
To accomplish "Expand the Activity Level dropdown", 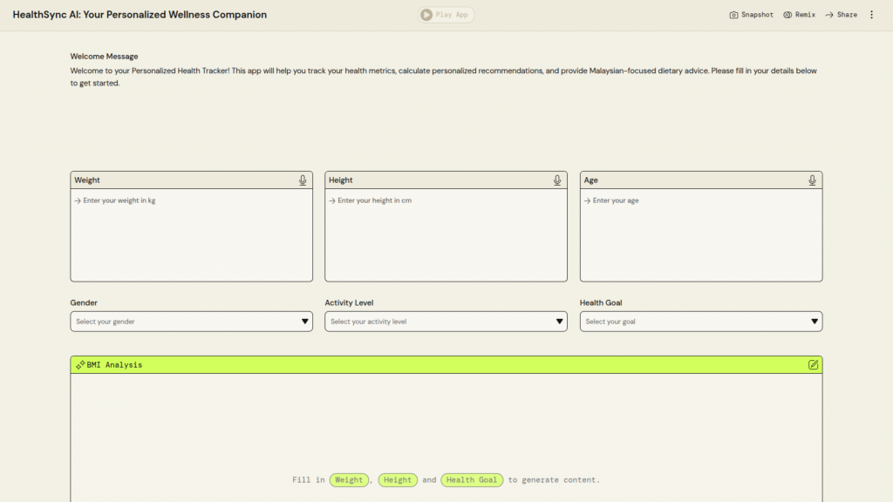I will [446, 322].
